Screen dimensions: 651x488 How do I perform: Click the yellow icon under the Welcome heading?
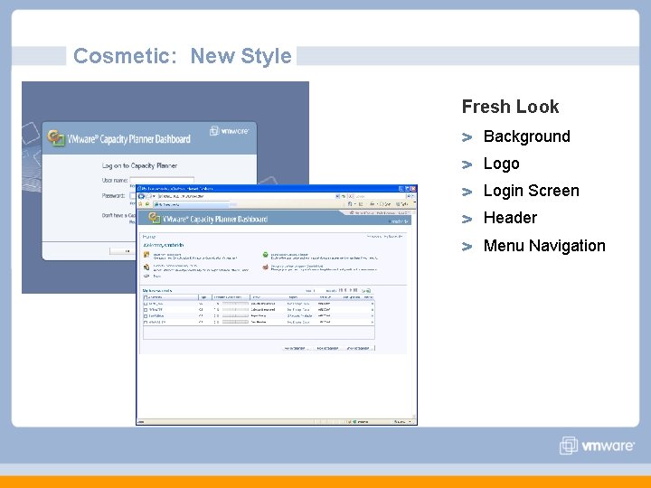(x=146, y=255)
